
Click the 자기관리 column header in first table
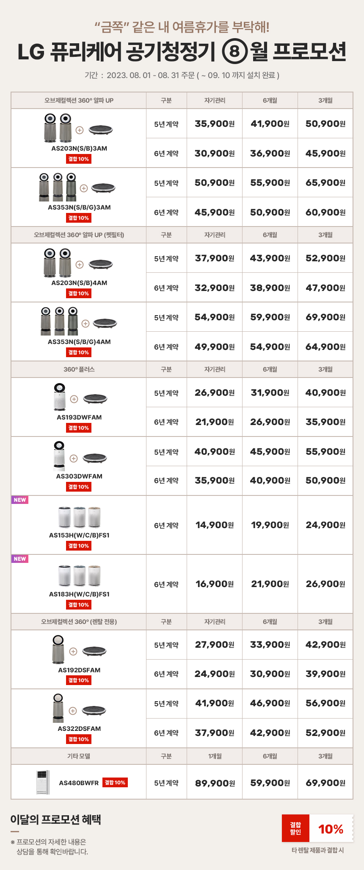coord(215,101)
